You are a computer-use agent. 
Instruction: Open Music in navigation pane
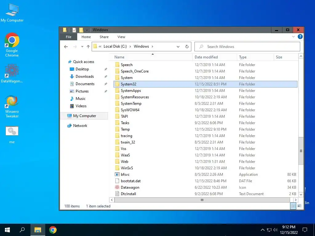(78, 99)
